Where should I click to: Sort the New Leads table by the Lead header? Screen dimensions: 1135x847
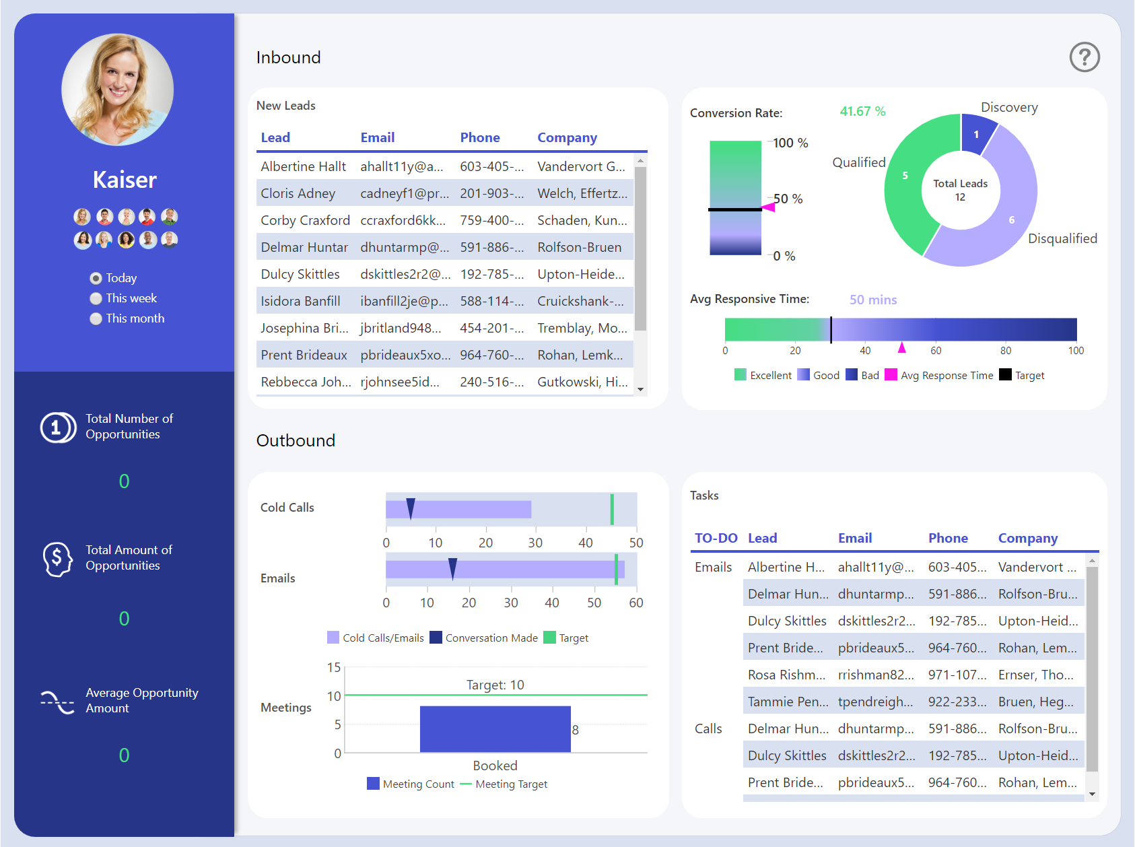pos(275,137)
